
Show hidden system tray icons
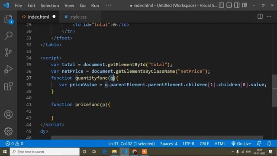tap(233, 152)
